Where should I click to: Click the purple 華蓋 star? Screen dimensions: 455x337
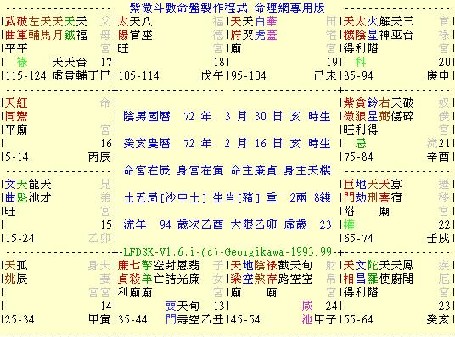click(x=272, y=29)
